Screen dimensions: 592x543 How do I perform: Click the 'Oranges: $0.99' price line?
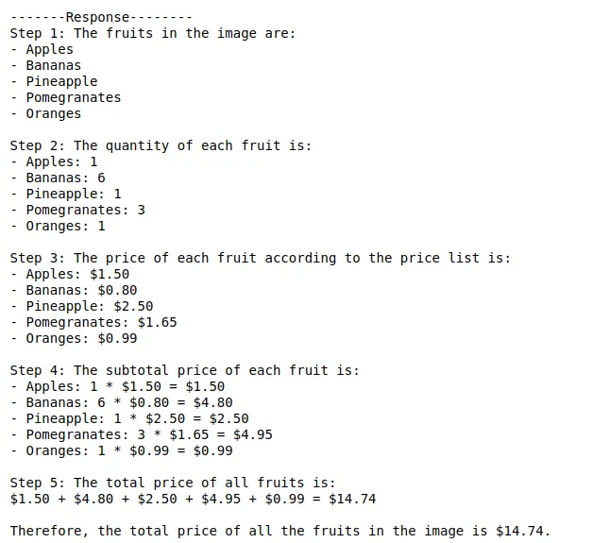point(81,338)
